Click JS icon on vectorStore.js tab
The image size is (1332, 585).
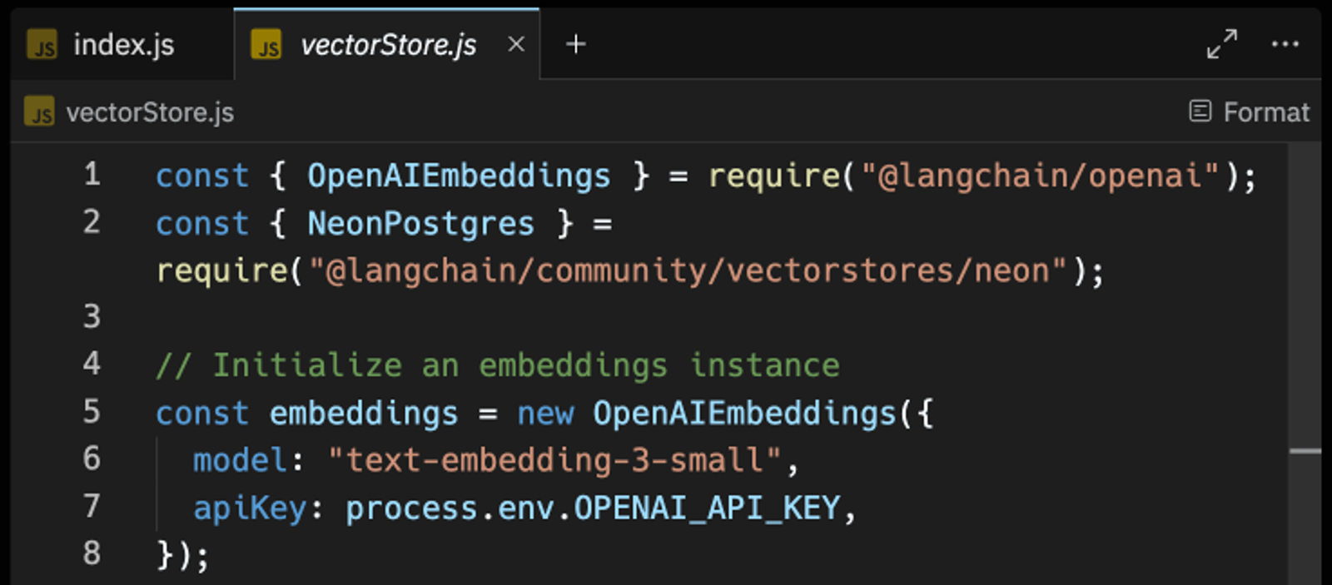tap(266, 44)
